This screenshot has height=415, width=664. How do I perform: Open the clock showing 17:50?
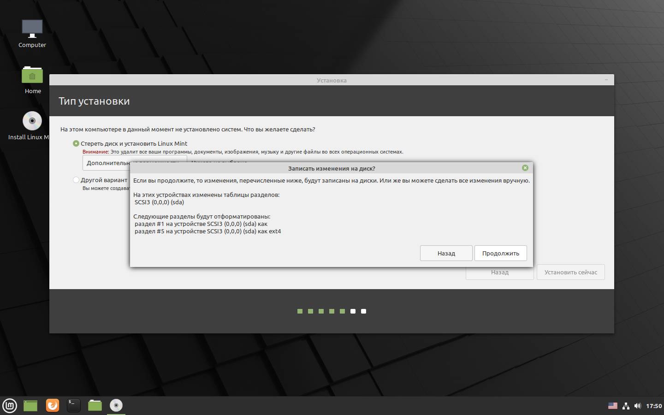tap(654, 406)
